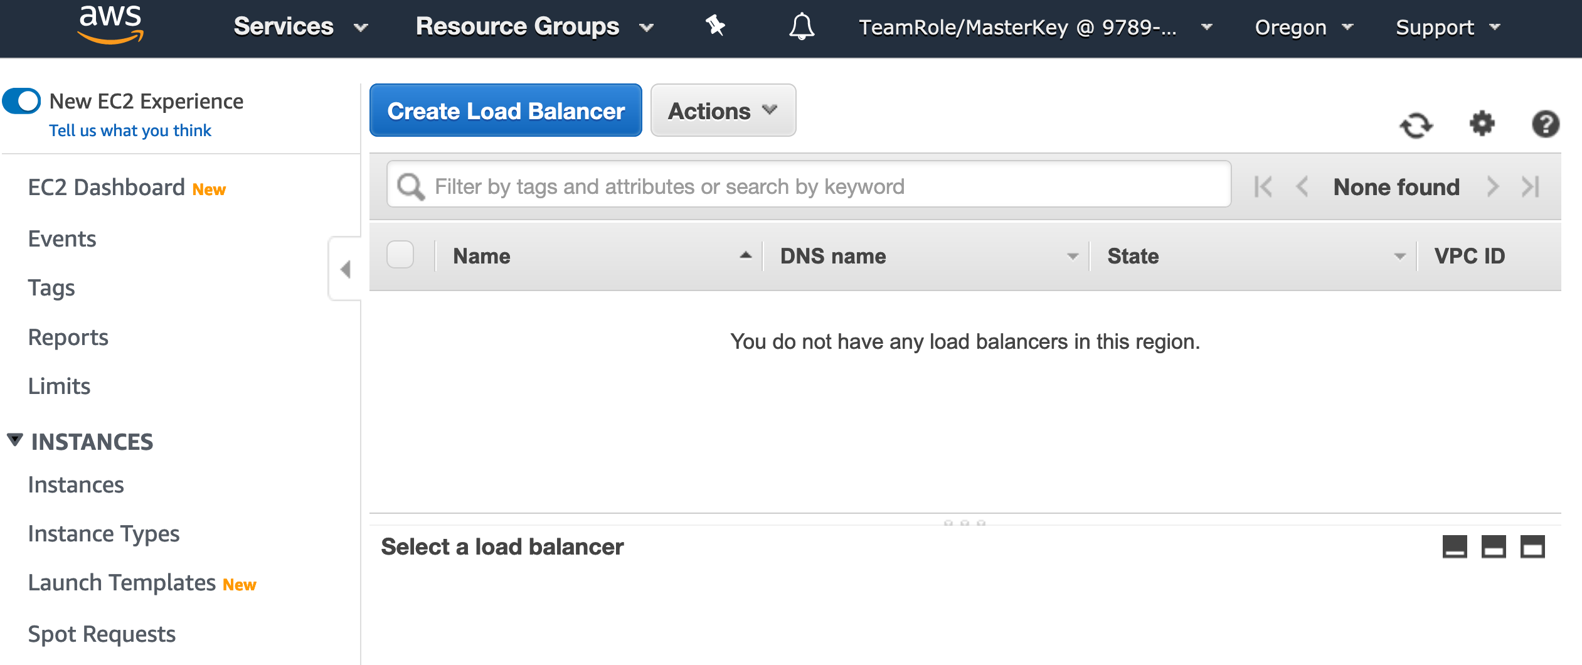Go to previous page of results
This screenshot has height=665, width=1582.
1302,187
